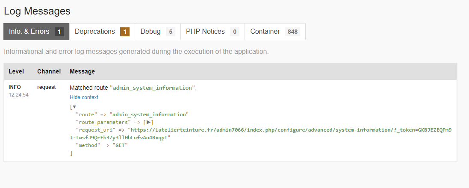Collapse the context array with down triangle

[x=74, y=107]
